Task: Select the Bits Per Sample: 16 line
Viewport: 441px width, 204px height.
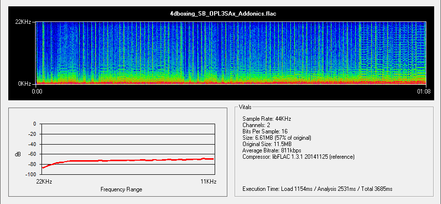Action: click(x=267, y=131)
